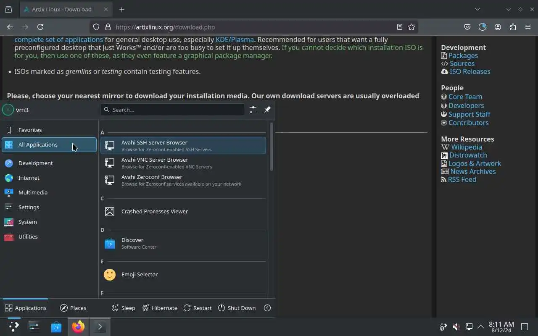Open the Distrowatch link

click(x=468, y=155)
